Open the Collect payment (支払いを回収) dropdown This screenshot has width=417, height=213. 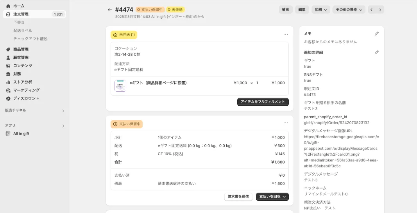272,197
